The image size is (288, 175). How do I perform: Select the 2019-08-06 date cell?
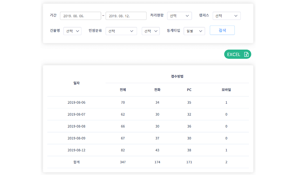tap(76, 103)
